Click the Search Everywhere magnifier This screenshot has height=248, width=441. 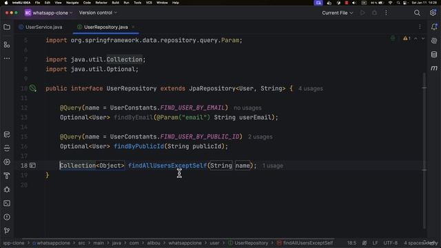pyautogui.click(x=417, y=13)
